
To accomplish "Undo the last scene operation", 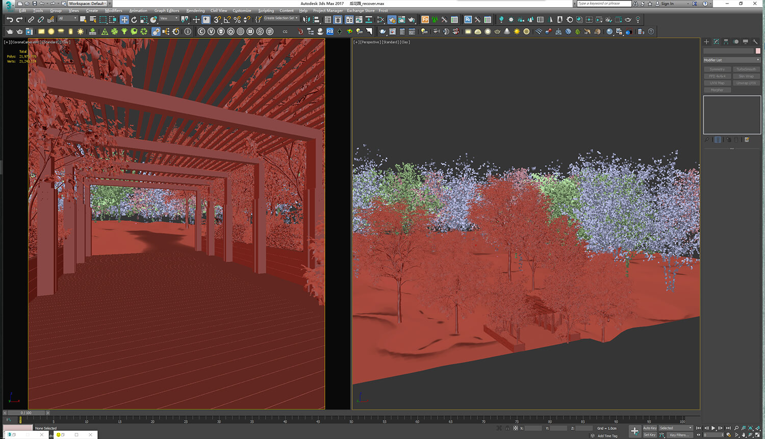I will click(10, 19).
